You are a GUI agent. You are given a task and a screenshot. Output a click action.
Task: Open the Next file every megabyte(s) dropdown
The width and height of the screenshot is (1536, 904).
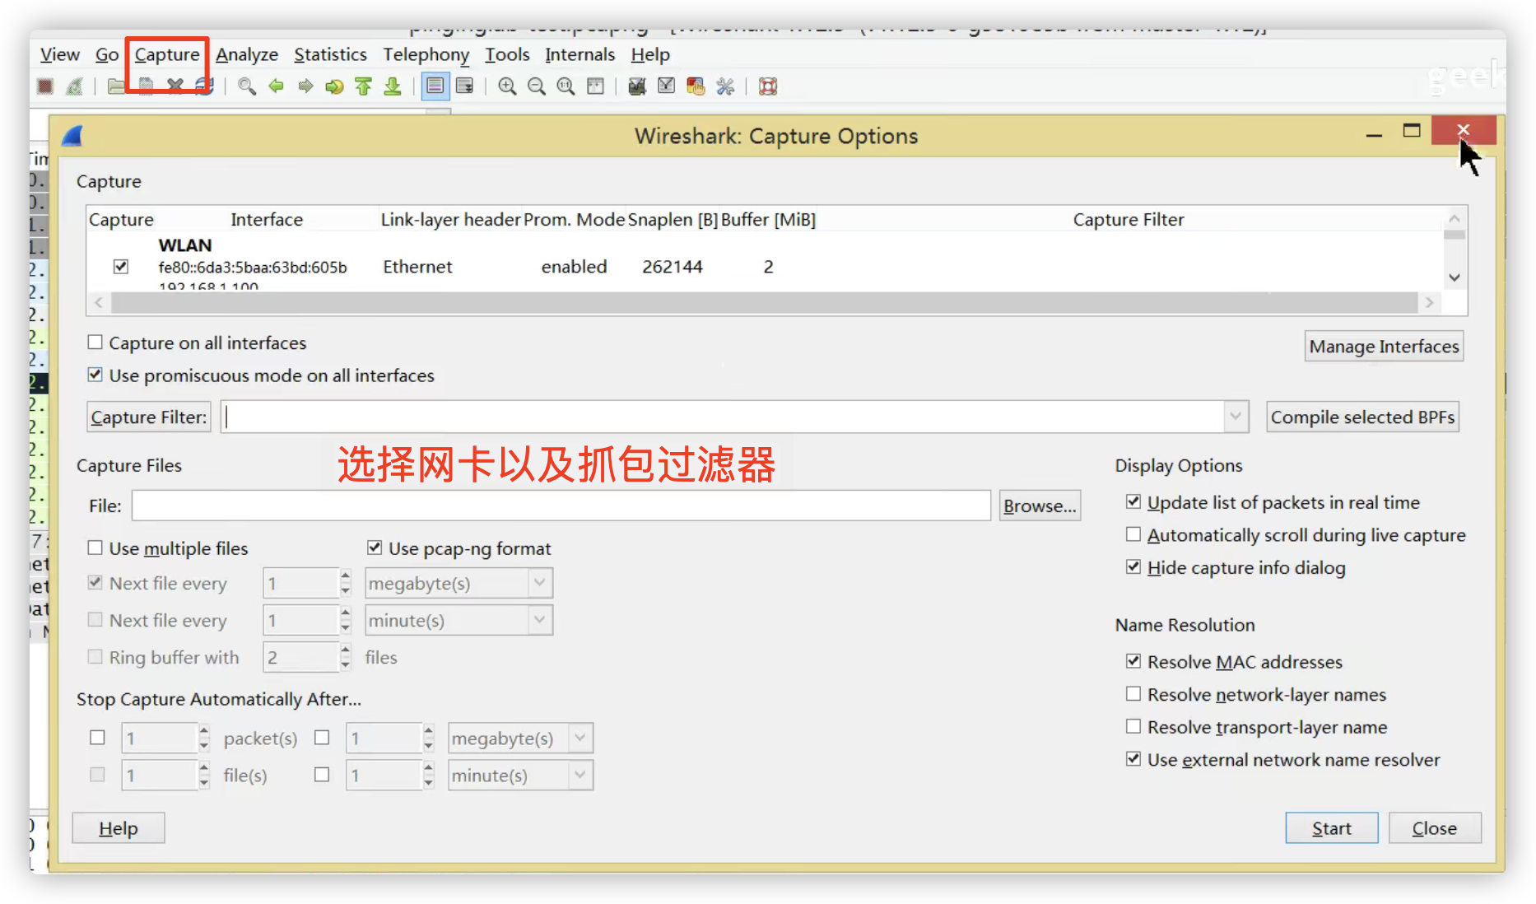539,583
